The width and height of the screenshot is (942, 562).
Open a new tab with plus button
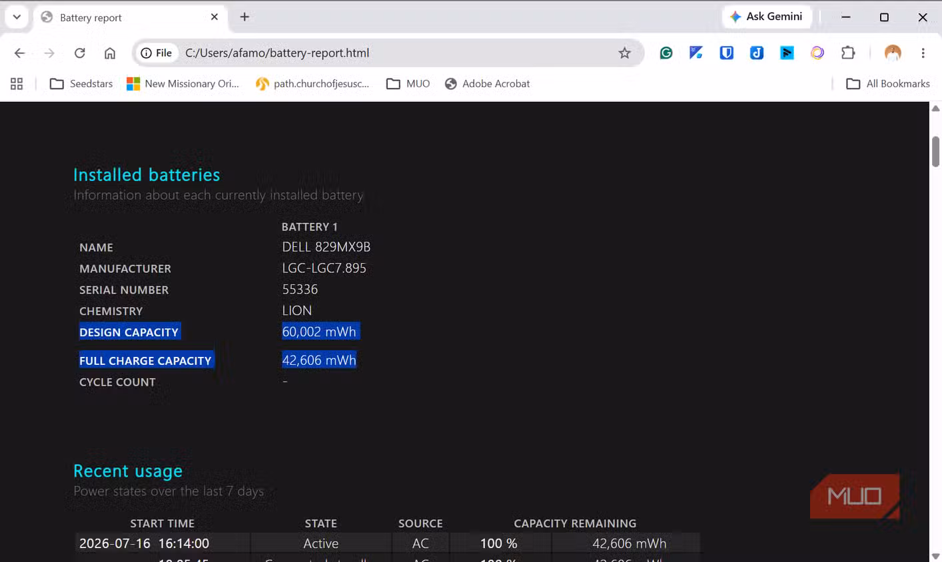tap(244, 17)
